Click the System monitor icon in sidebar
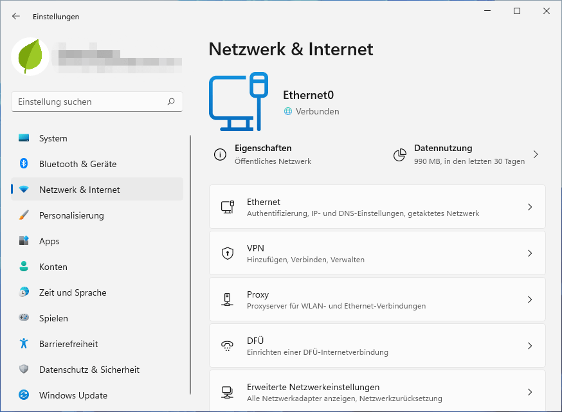This screenshot has width=562, height=412. 24,138
